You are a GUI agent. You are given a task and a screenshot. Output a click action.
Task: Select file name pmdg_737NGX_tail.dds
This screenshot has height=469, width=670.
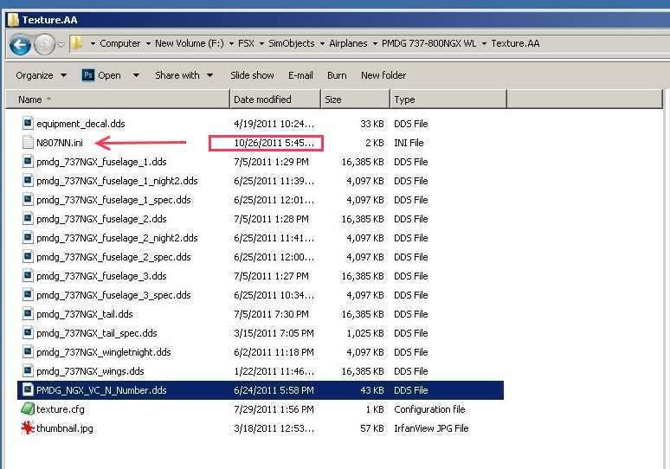[x=85, y=314]
